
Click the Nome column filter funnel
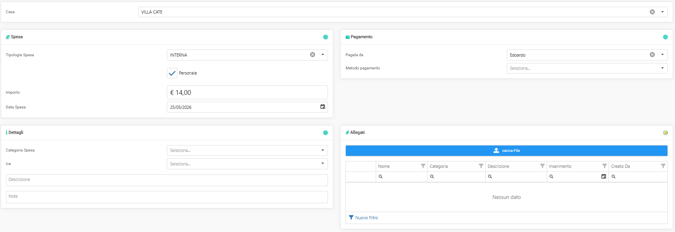[x=423, y=166]
